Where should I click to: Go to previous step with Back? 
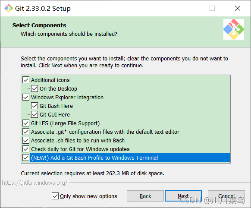pyautogui.click(x=145, y=196)
